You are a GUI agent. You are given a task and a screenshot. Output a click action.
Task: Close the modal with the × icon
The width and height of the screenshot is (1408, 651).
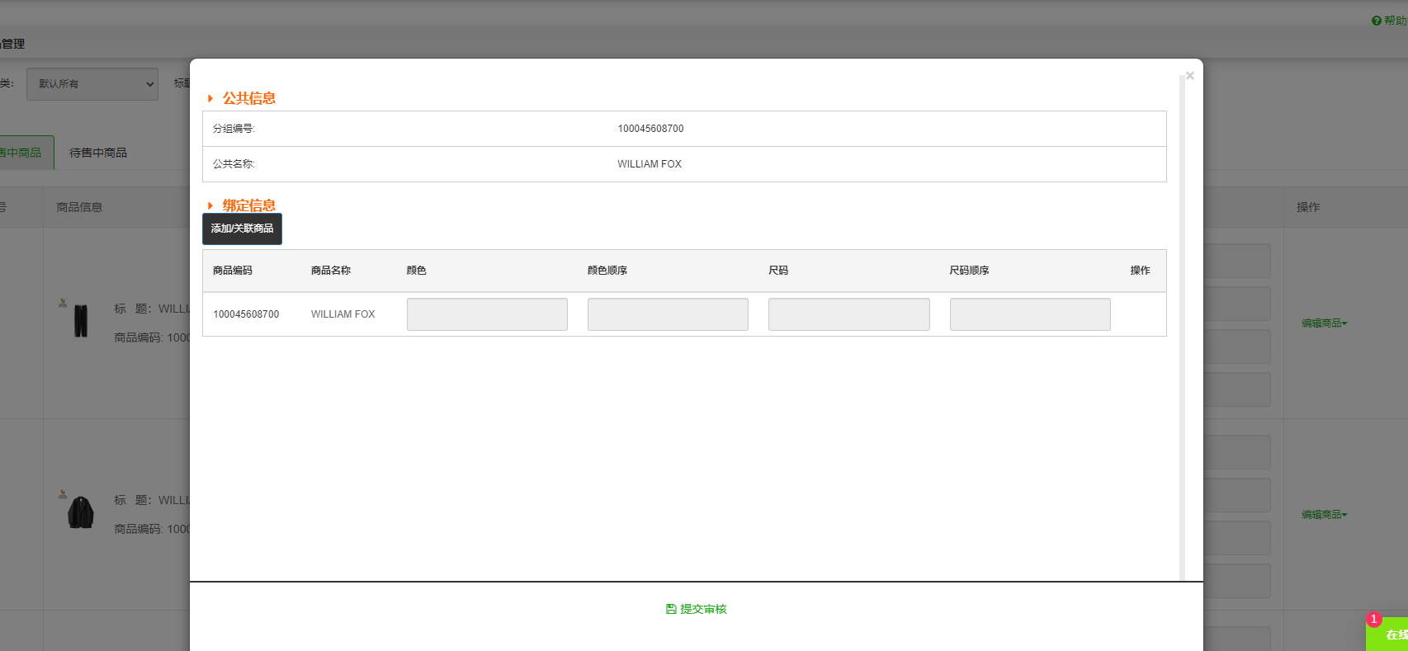pos(1189,76)
